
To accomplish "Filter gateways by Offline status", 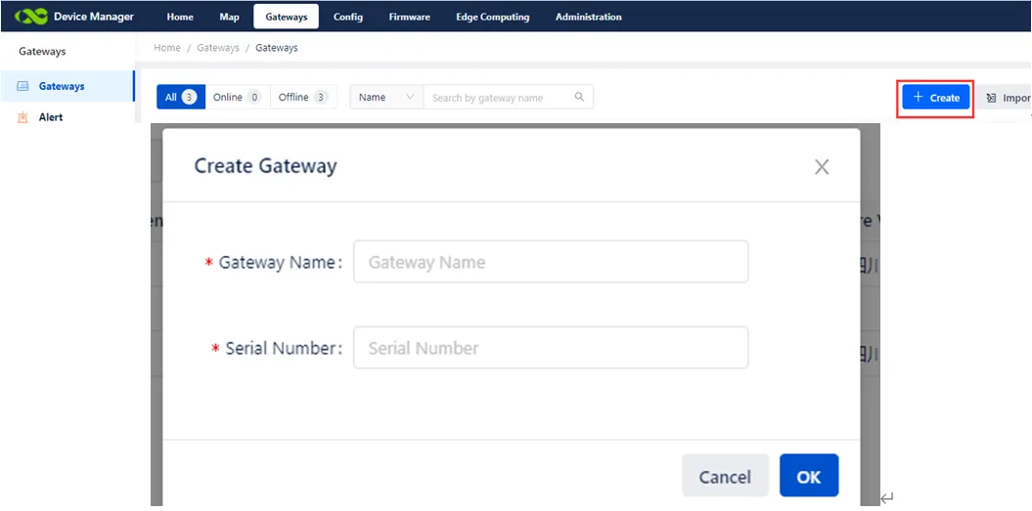I will click(303, 97).
